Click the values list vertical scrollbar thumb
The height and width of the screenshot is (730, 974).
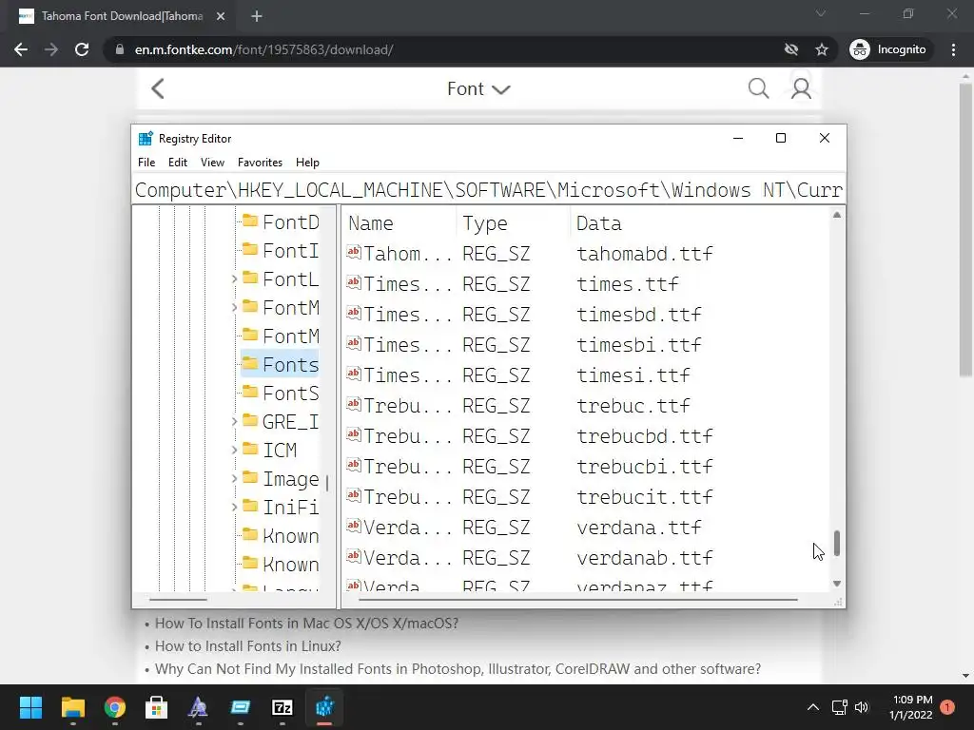[837, 543]
